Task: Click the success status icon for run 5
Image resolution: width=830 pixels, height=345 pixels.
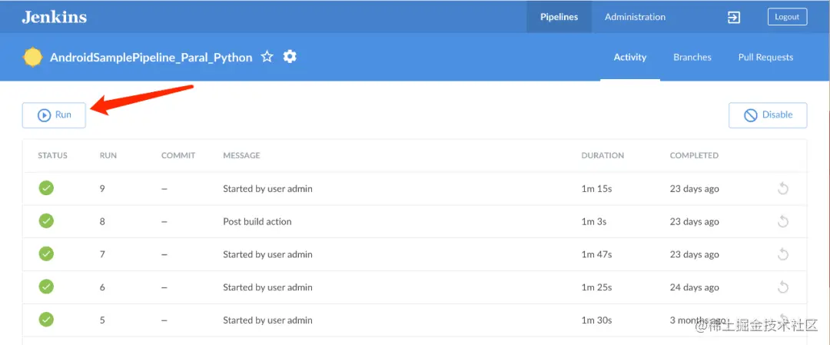Action: click(47, 320)
